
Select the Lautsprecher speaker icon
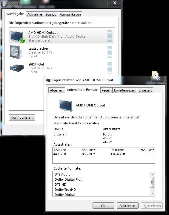(x=16, y=52)
